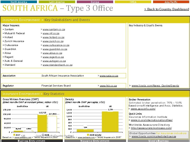Go to the Asia Pacific tab

pos(171,2)
